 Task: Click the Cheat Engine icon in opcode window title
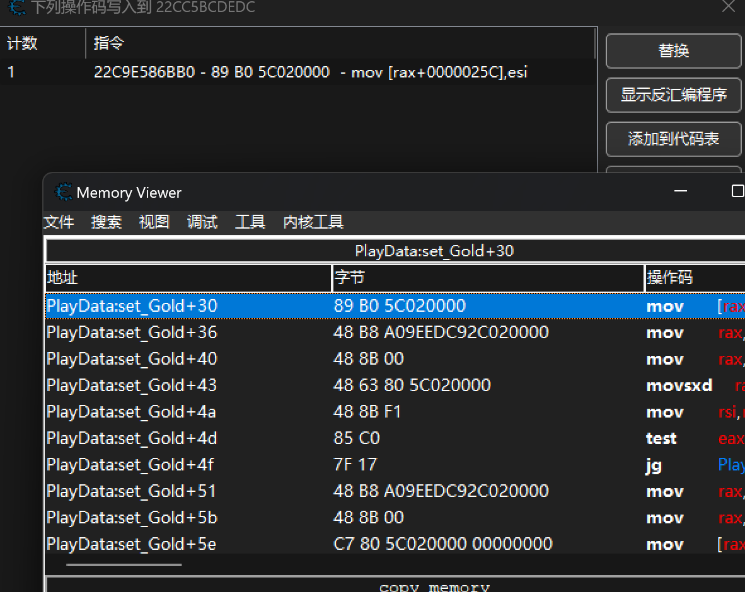coord(17,7)
